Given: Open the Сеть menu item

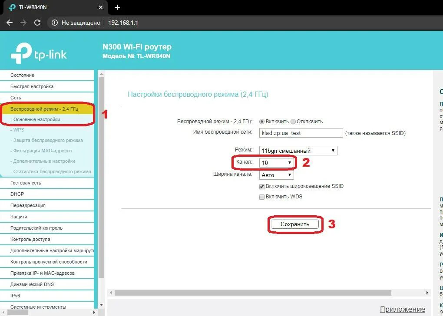Looking at the screenshot, I should (47, 98).
